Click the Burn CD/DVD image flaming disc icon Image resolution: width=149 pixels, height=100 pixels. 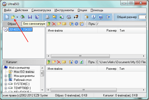(x=76, y=17)
